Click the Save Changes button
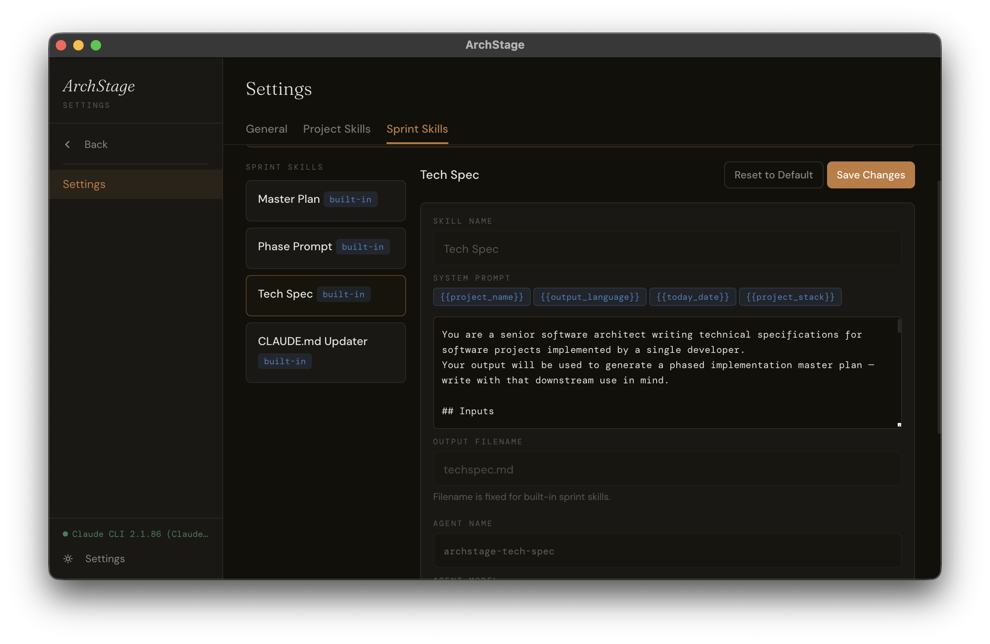Image resolution: width=990 pixels, height=644 pixels. 870,175
